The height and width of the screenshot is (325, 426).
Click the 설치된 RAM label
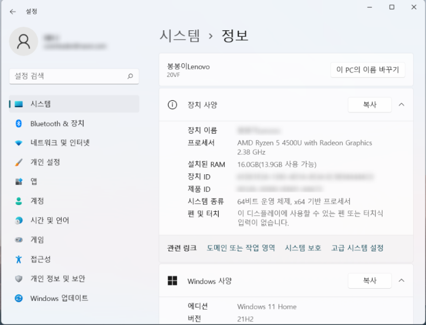206,164
